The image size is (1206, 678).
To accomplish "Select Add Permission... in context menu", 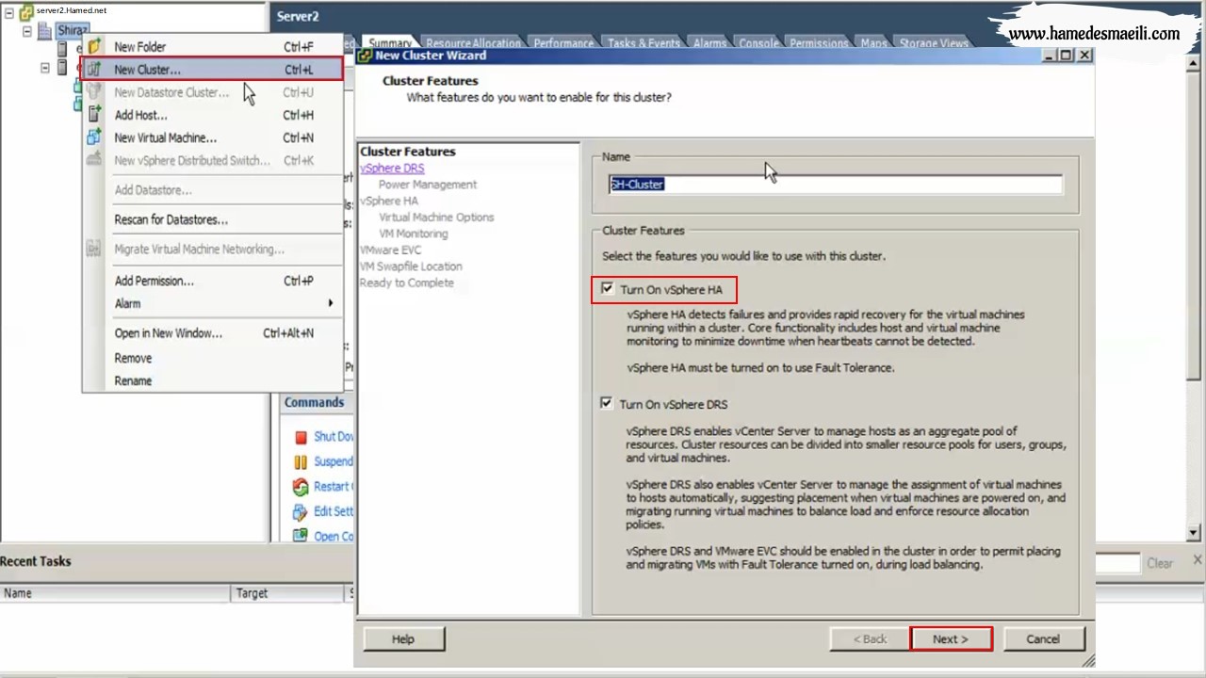I will tap(213, 281).
